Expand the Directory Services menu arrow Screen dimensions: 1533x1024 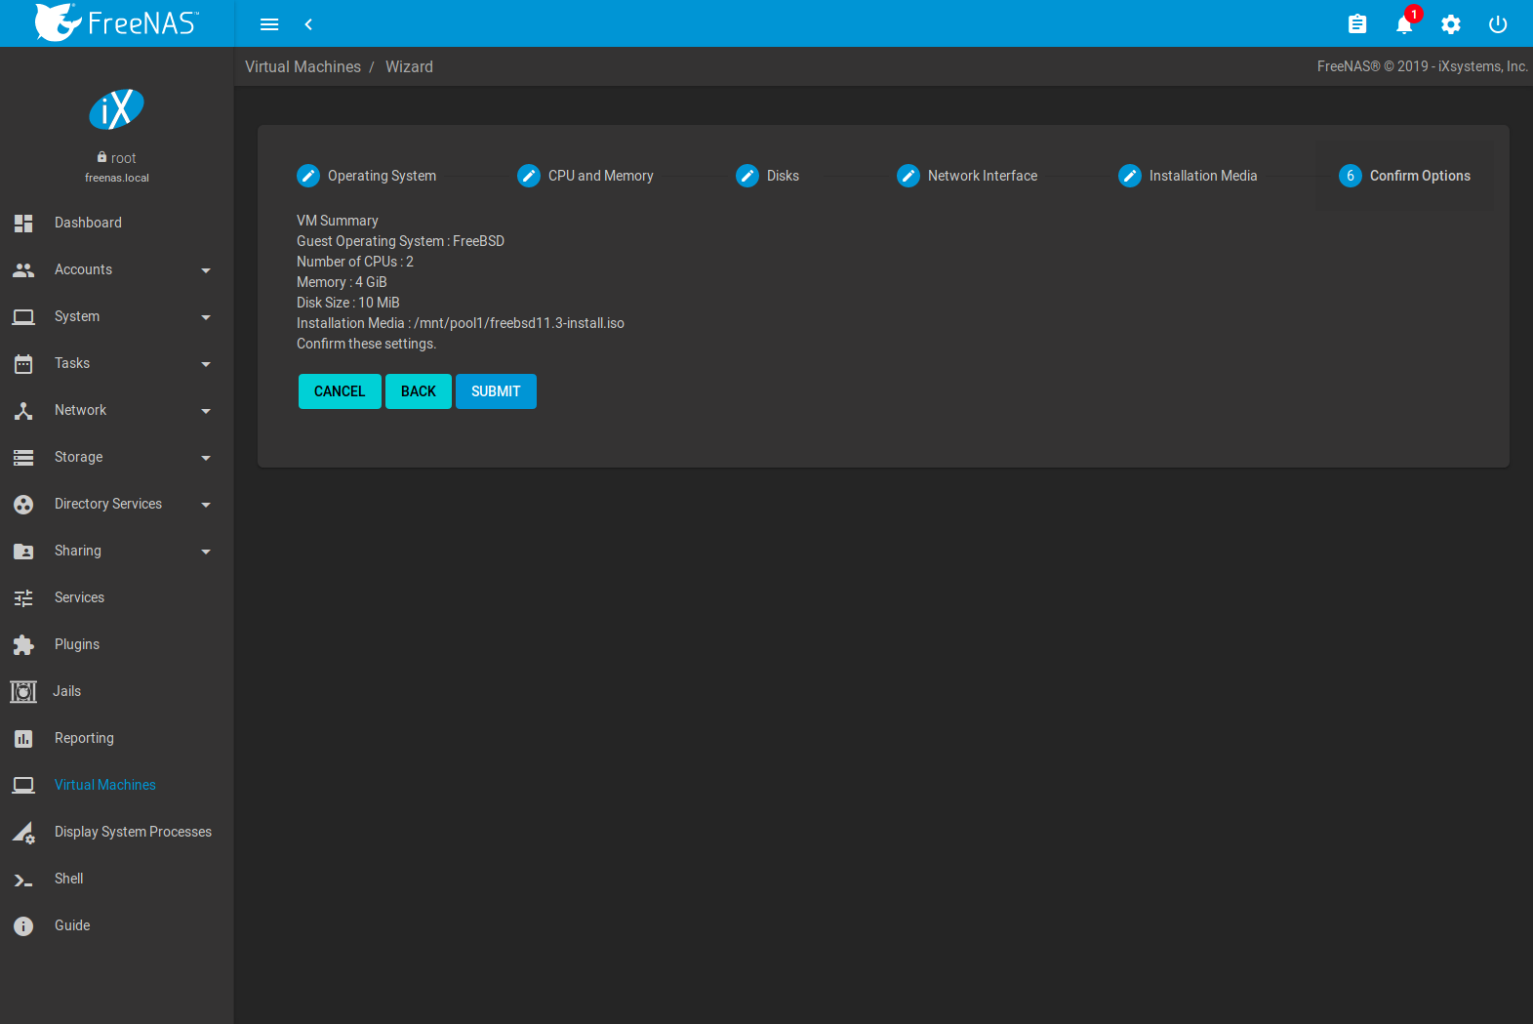coord(206,505)
